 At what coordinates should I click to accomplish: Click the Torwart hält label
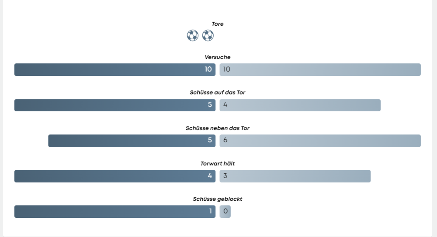coord(218,164)
